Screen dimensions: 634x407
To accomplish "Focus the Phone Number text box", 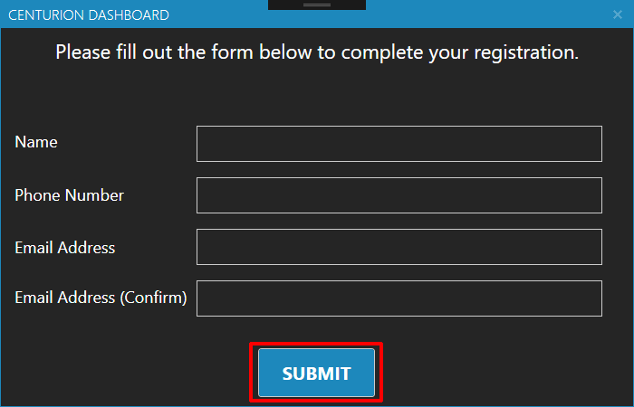I will (x=399, y=195).
